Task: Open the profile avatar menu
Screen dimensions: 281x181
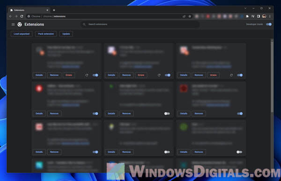Action: [x=264, y=16]
